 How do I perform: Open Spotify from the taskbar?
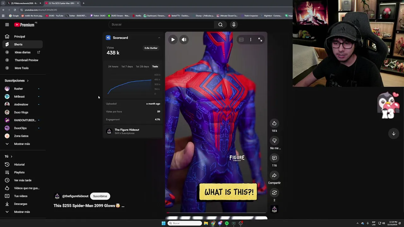[227, 223]
